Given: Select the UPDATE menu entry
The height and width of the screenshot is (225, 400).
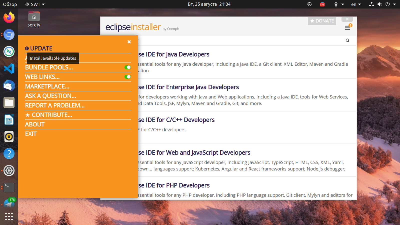Looking at the screenshot, I should (41, 48).
